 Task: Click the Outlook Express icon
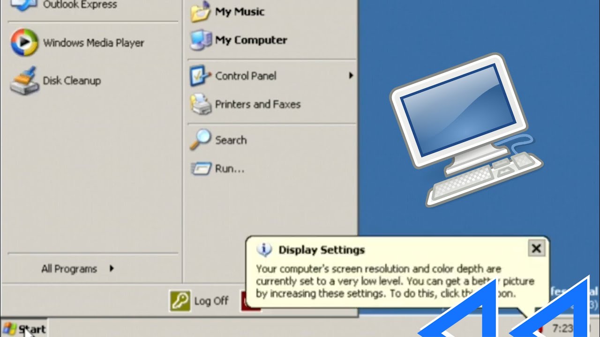pyautogui.click(x=24, y=6)
